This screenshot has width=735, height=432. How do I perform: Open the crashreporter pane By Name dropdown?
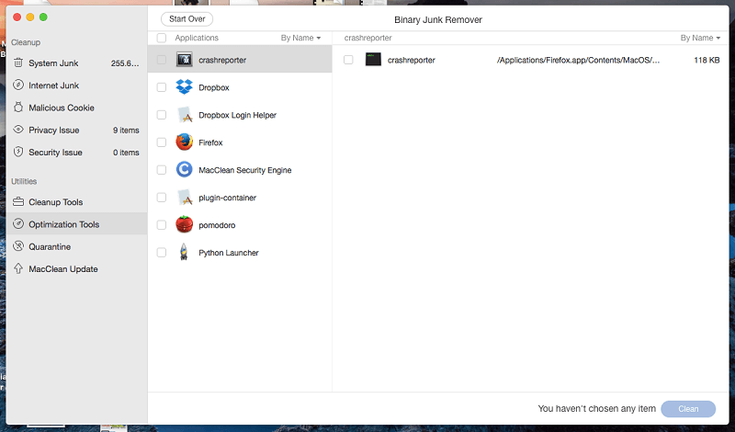tap(700, 38)
